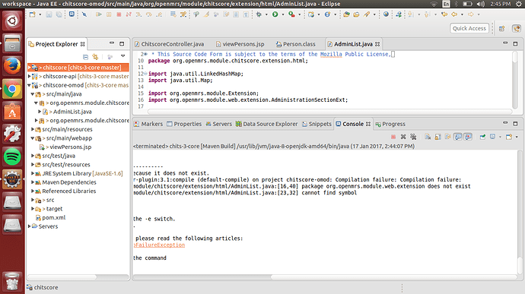Open the New Console View dropdown arrow
525x294 pixels.
(x=517, y=137)
